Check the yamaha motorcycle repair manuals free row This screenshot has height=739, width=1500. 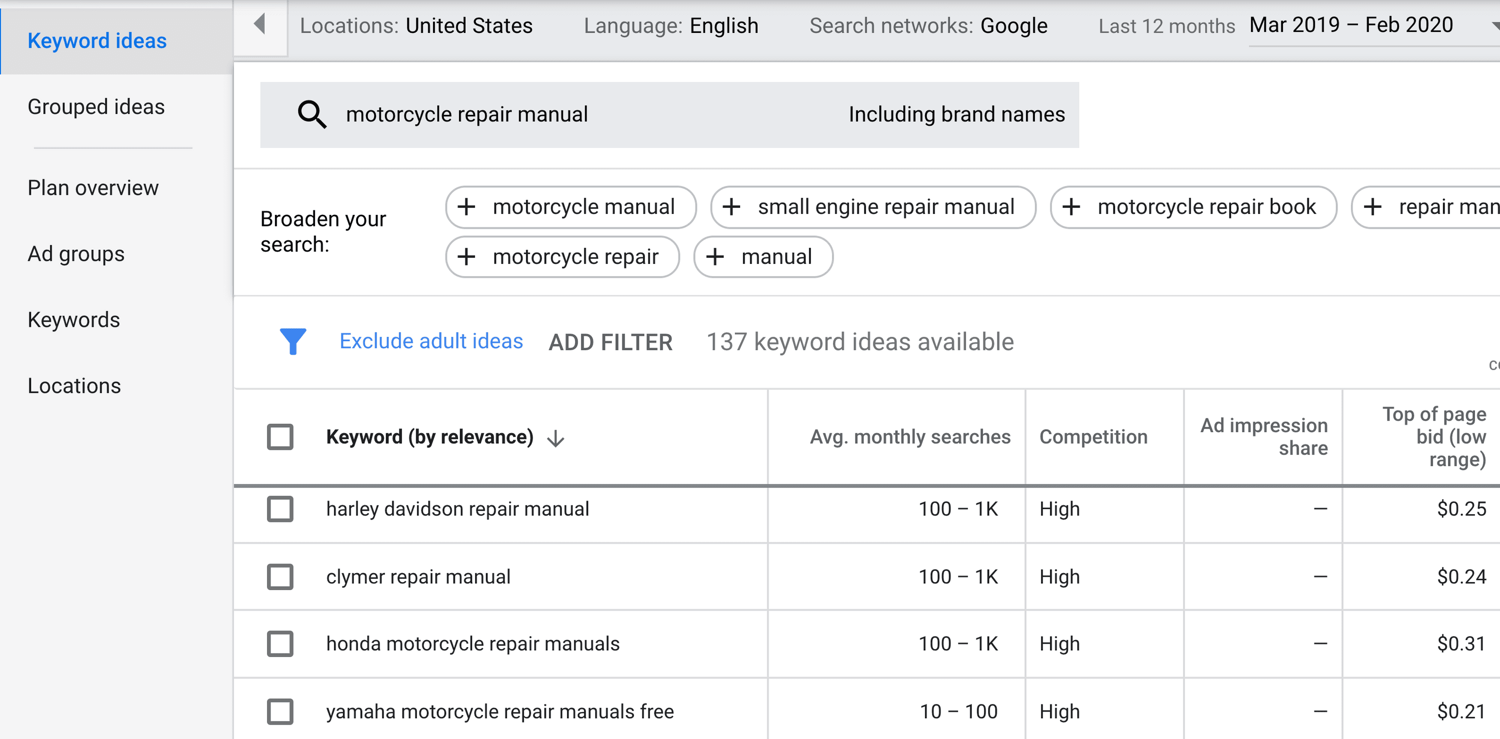(280, 712)
